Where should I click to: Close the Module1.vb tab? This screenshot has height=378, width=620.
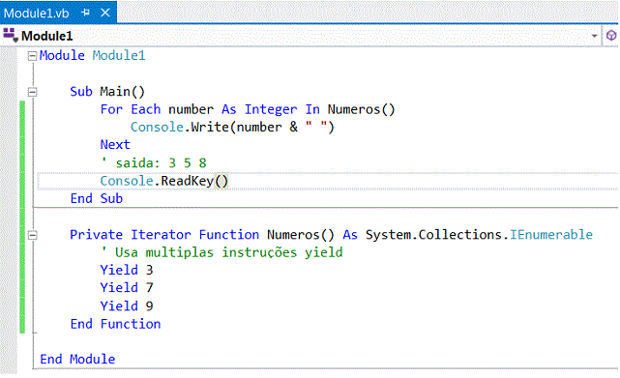(x=105, y=13)
